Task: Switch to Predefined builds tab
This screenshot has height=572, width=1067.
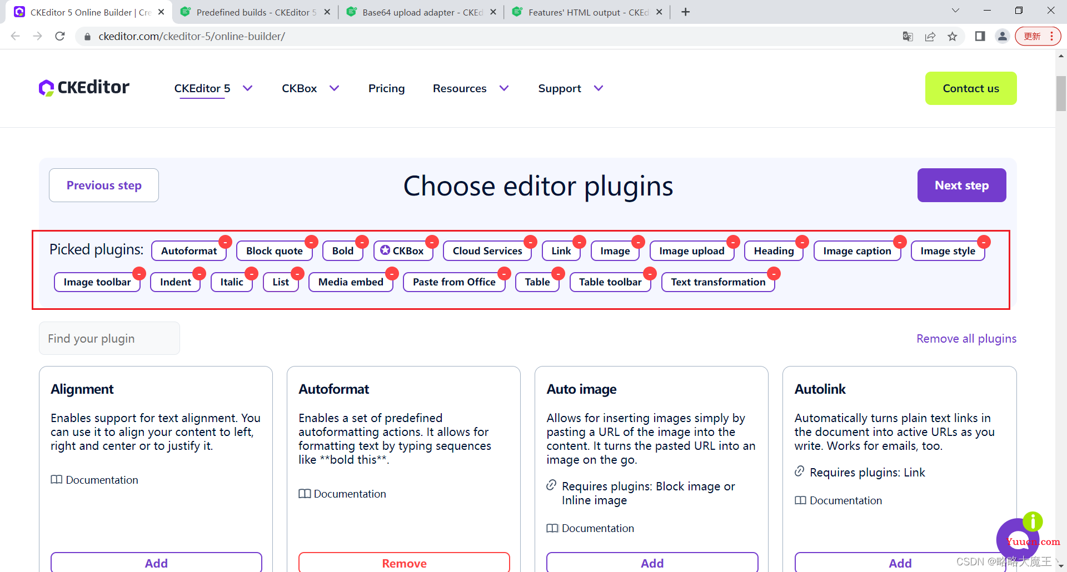Action: click(256, 12)
